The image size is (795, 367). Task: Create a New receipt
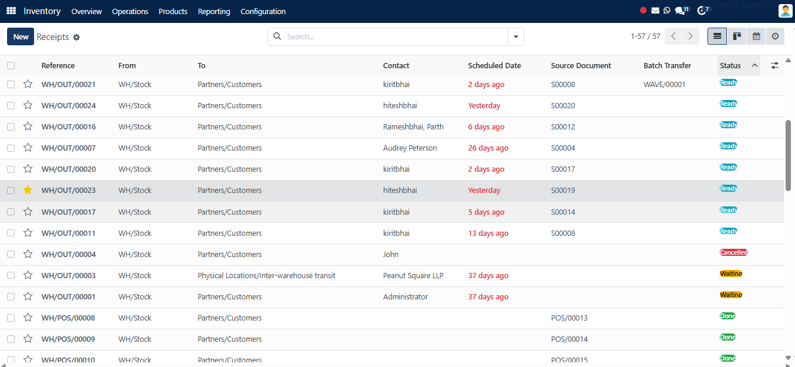(x=21, y=36)
